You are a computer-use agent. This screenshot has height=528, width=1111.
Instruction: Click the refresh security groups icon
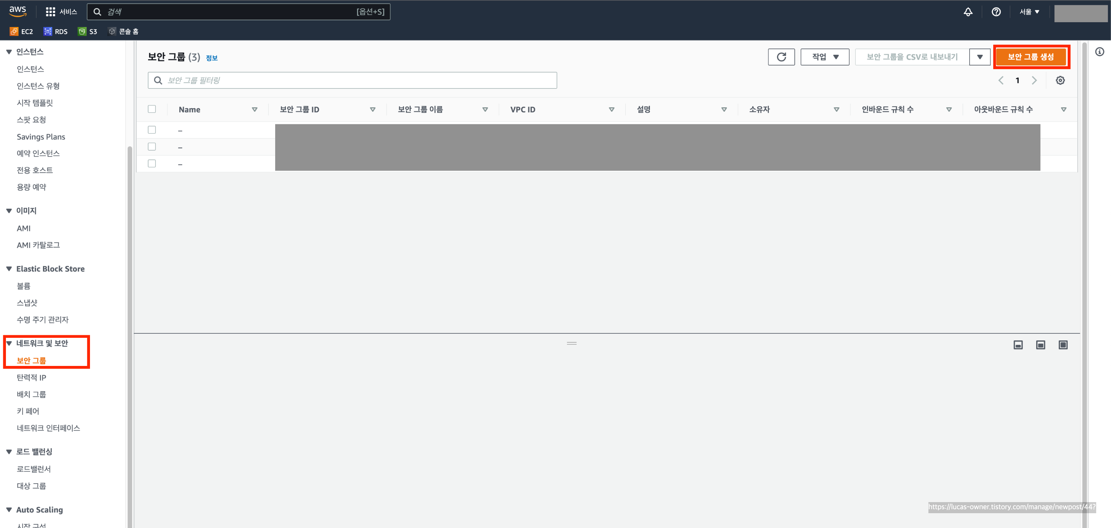[781, 57]
